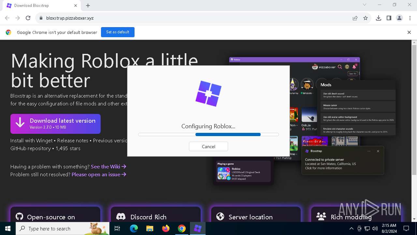
Task: Expand the tab search chevron
Action: pos(365,5)
